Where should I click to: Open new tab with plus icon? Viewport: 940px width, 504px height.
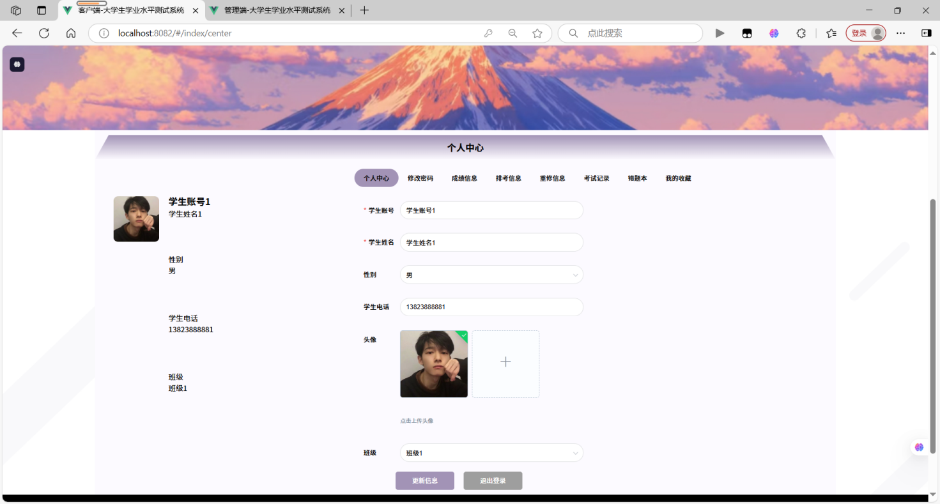click(x=364, y=10)
